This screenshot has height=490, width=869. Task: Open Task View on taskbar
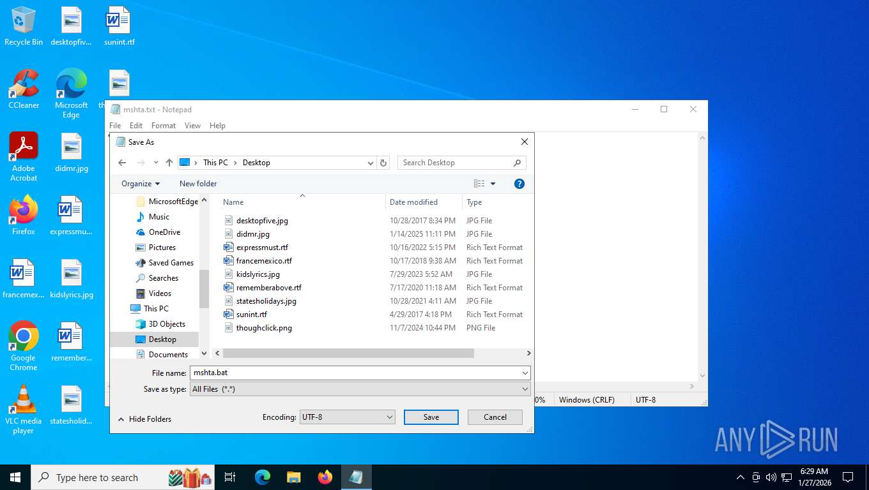[x=230, y=477]
